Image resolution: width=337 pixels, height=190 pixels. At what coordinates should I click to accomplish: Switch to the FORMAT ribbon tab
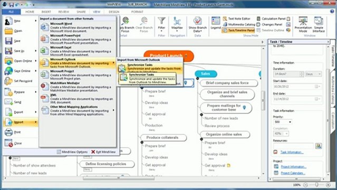[x=137, y=12]
